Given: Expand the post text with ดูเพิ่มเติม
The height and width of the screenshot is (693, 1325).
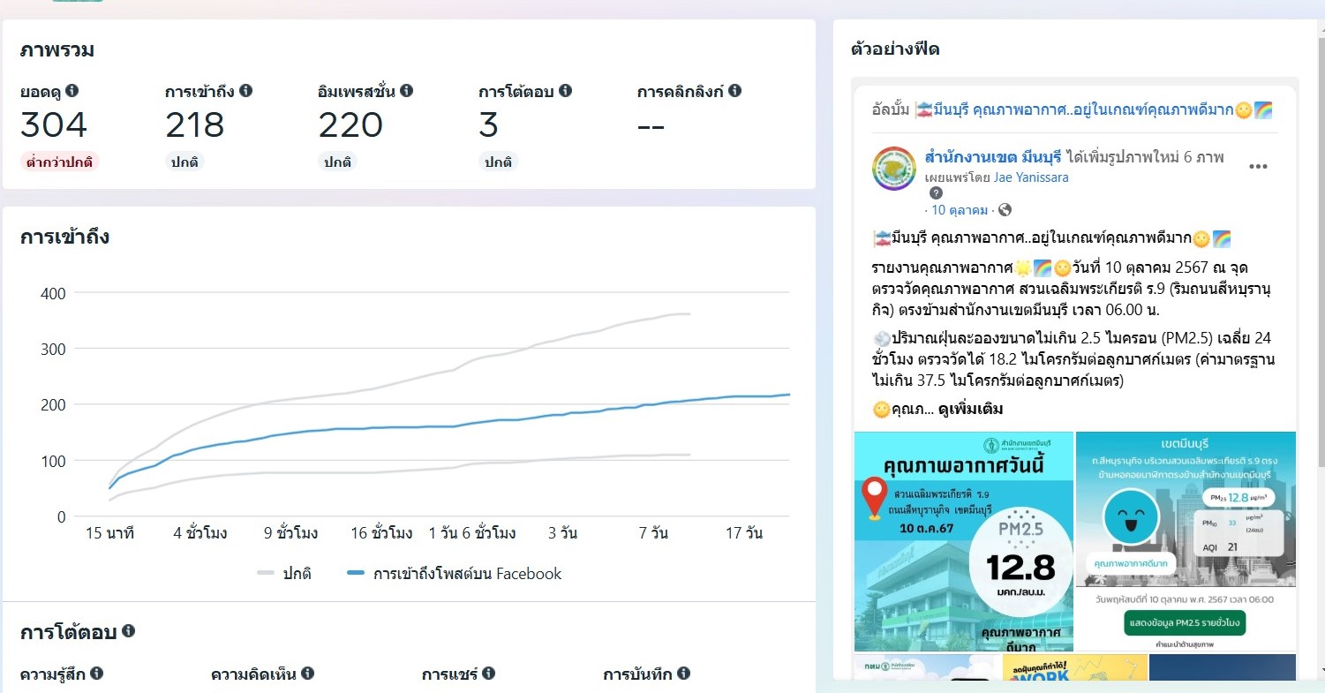Looking at the screenshot, I should [970, 409].
